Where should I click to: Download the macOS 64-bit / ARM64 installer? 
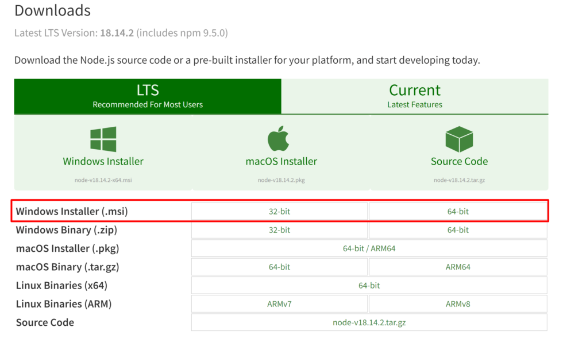tap(368, 248)
